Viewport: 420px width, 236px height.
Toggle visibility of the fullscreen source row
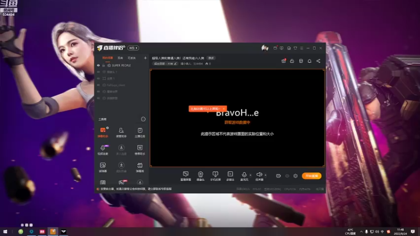98,78
